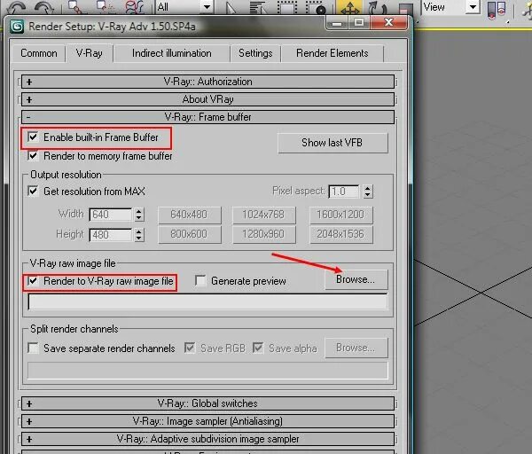Collapse the V-Ray:: Frame buffer rollout
This screenshot has height=454, width=532.
[x=207, y=117]
